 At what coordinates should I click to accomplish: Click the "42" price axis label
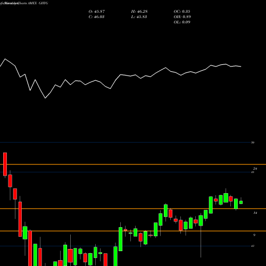click(x=253, y=246)
